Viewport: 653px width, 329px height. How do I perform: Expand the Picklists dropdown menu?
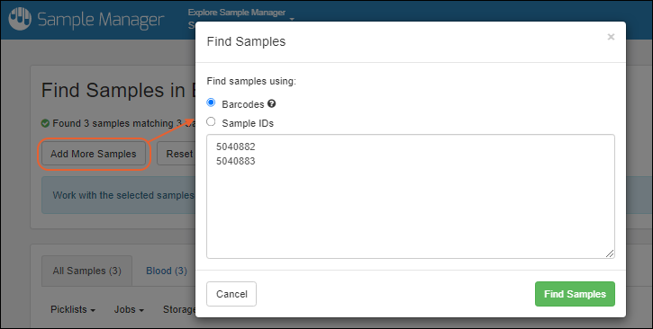pos(73,309)
